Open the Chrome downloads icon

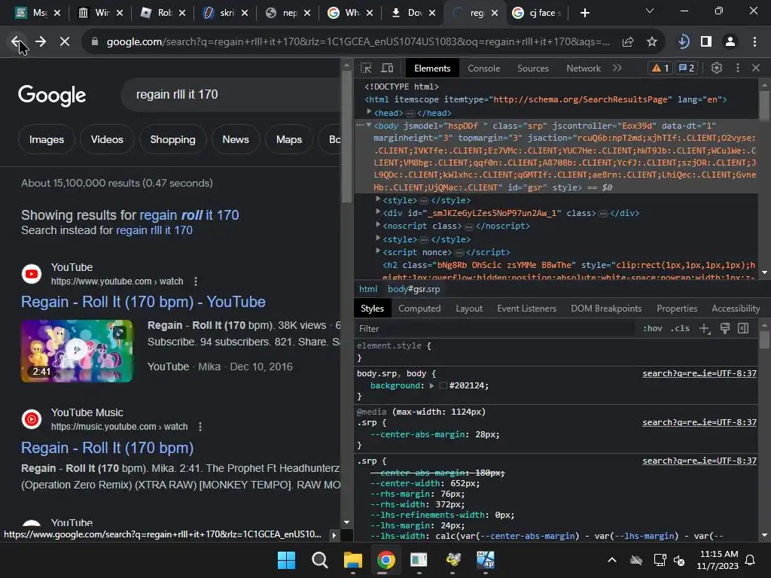(683, 42)
